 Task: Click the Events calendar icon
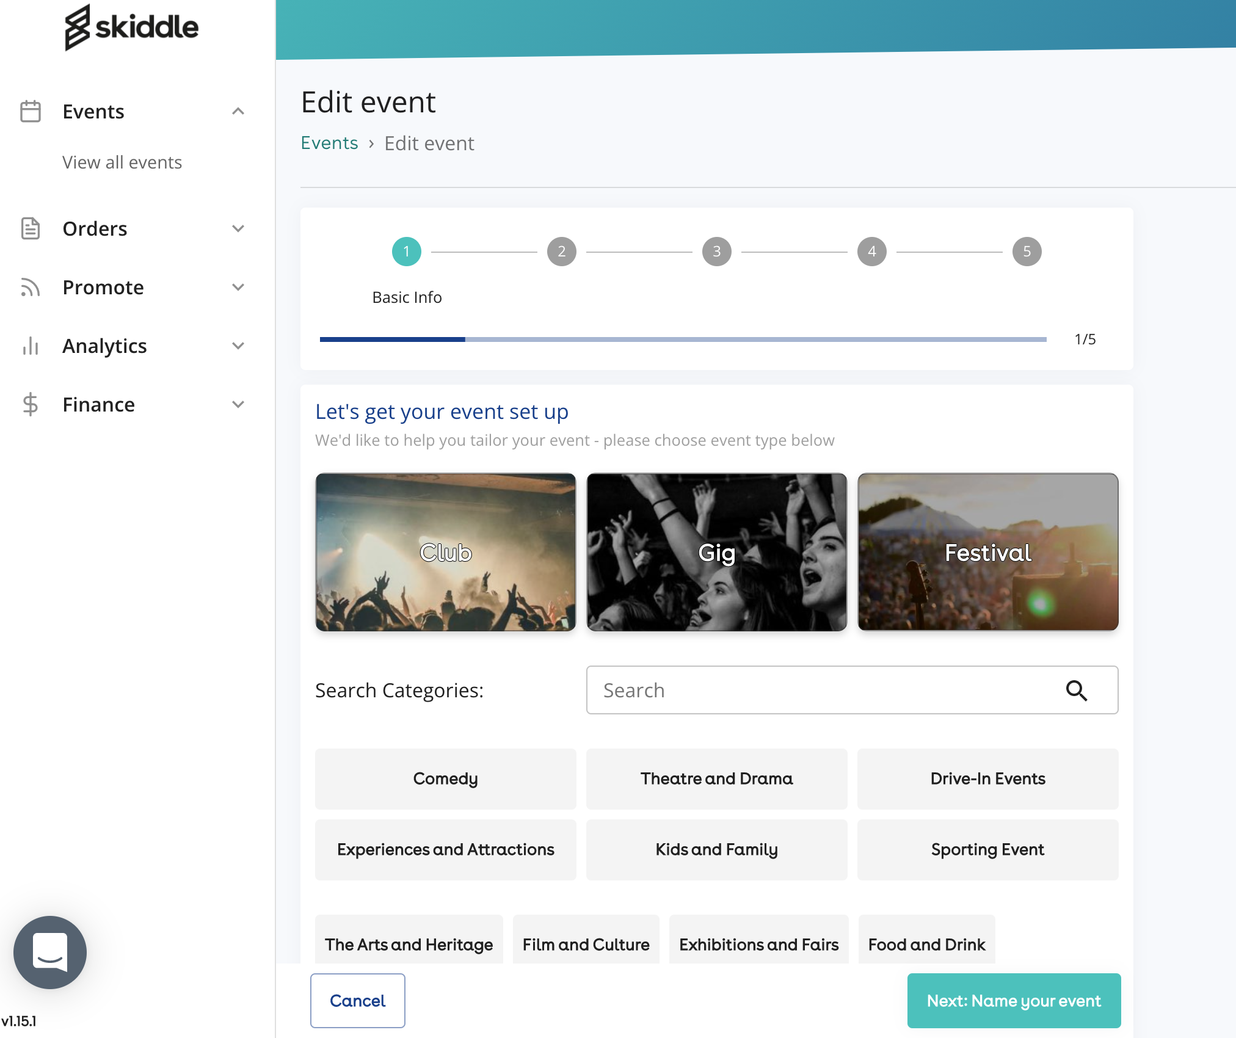(x=31, y=111)
